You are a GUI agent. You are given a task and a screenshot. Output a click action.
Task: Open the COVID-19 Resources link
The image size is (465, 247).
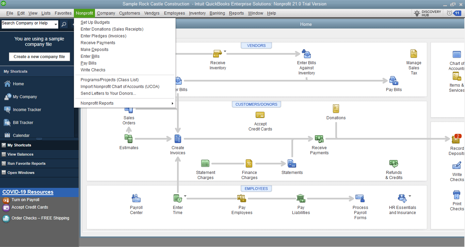point(28,192)
